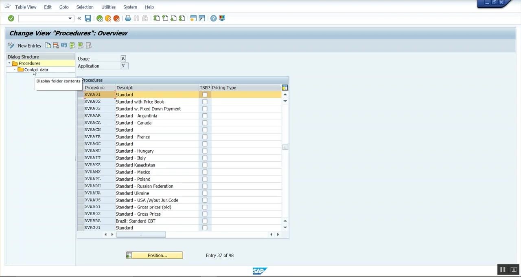This screenshot has width=521, height=277.
Task: Click the Descript. column header
Action: coord(157,88)
